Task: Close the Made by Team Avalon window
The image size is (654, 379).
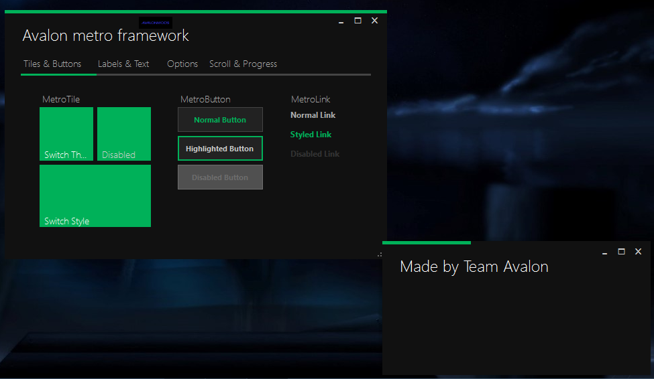Action: [638, 252]
